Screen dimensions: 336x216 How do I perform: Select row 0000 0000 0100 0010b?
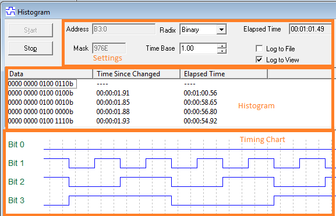[x=41, y=102]
